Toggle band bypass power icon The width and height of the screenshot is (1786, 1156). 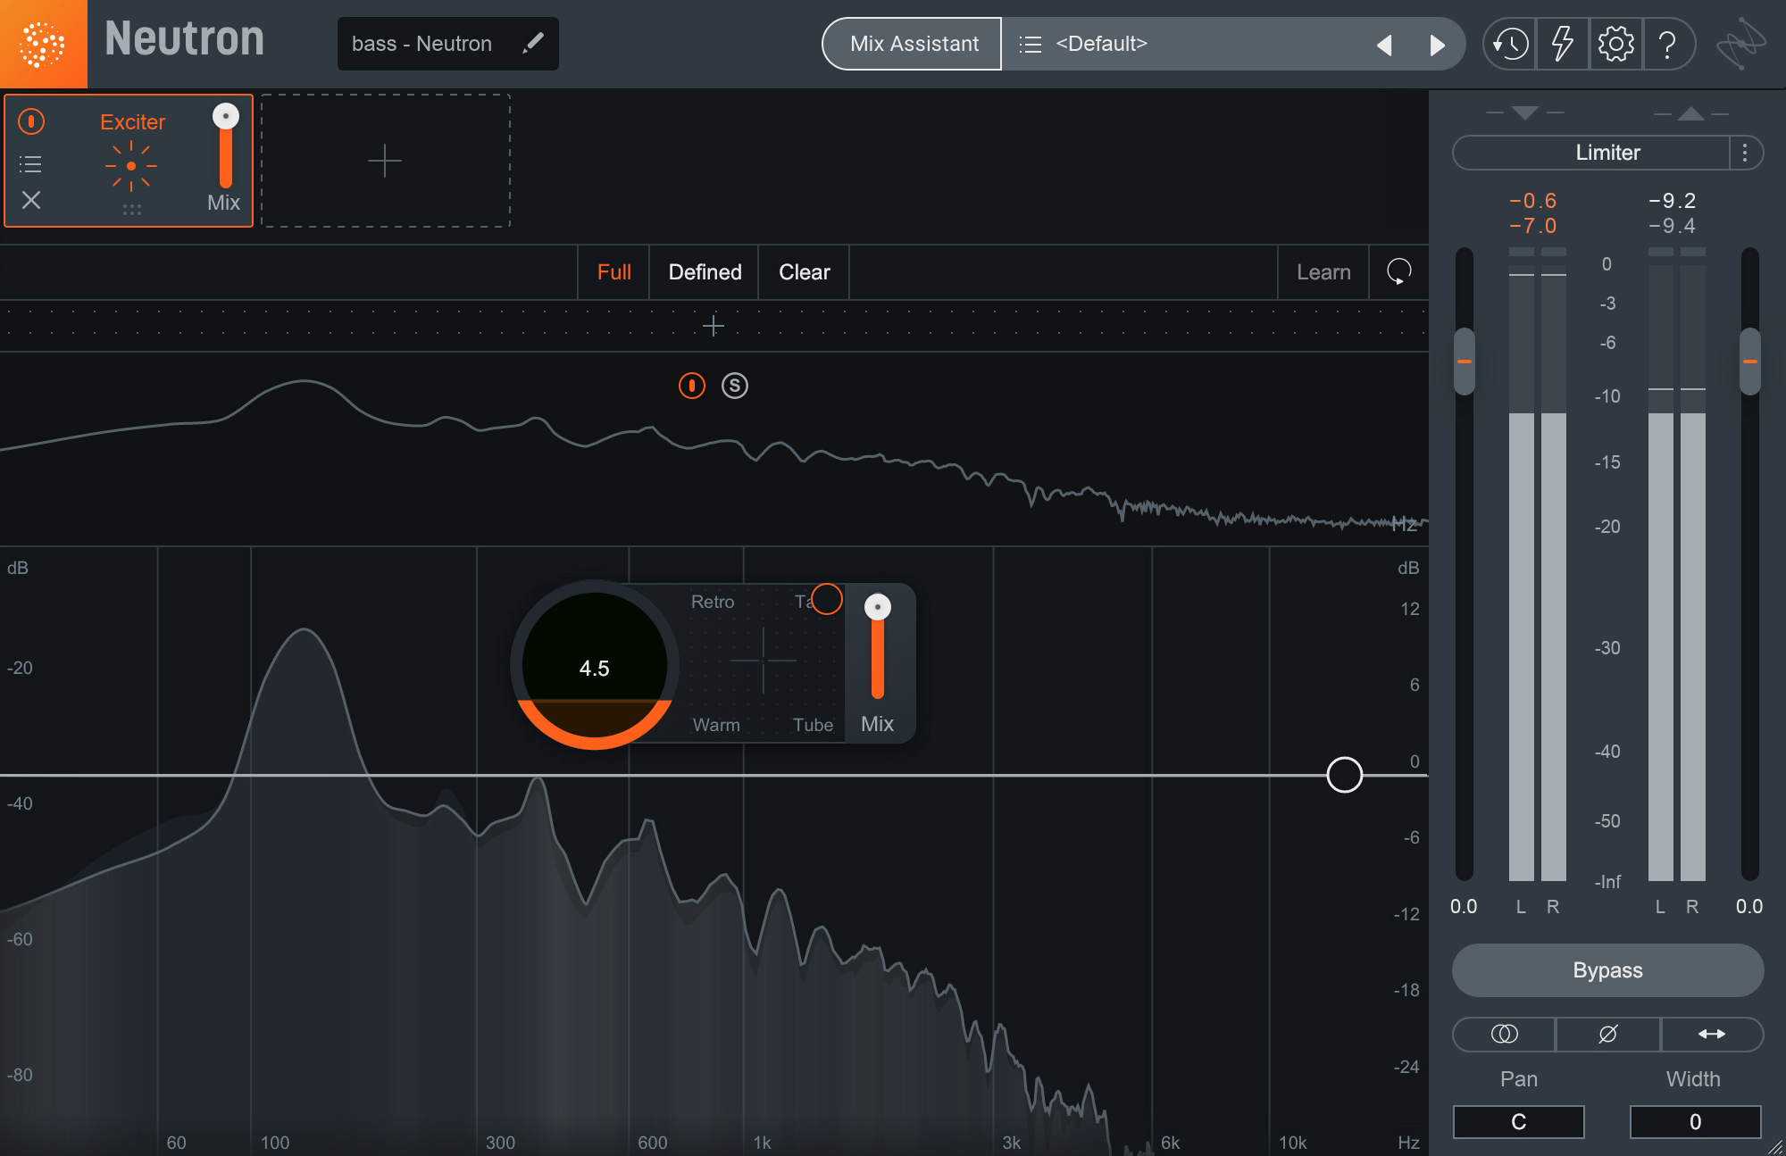click(692, 386)
